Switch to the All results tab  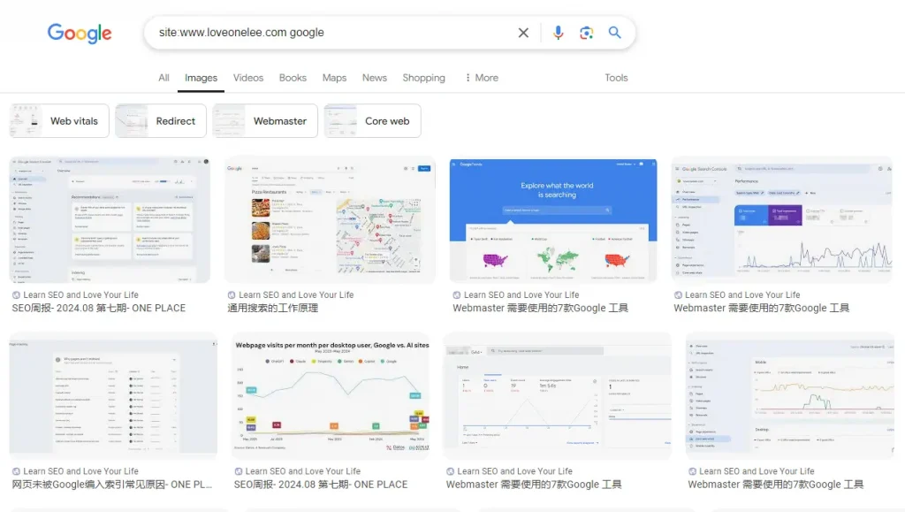(x=164, y=78)
